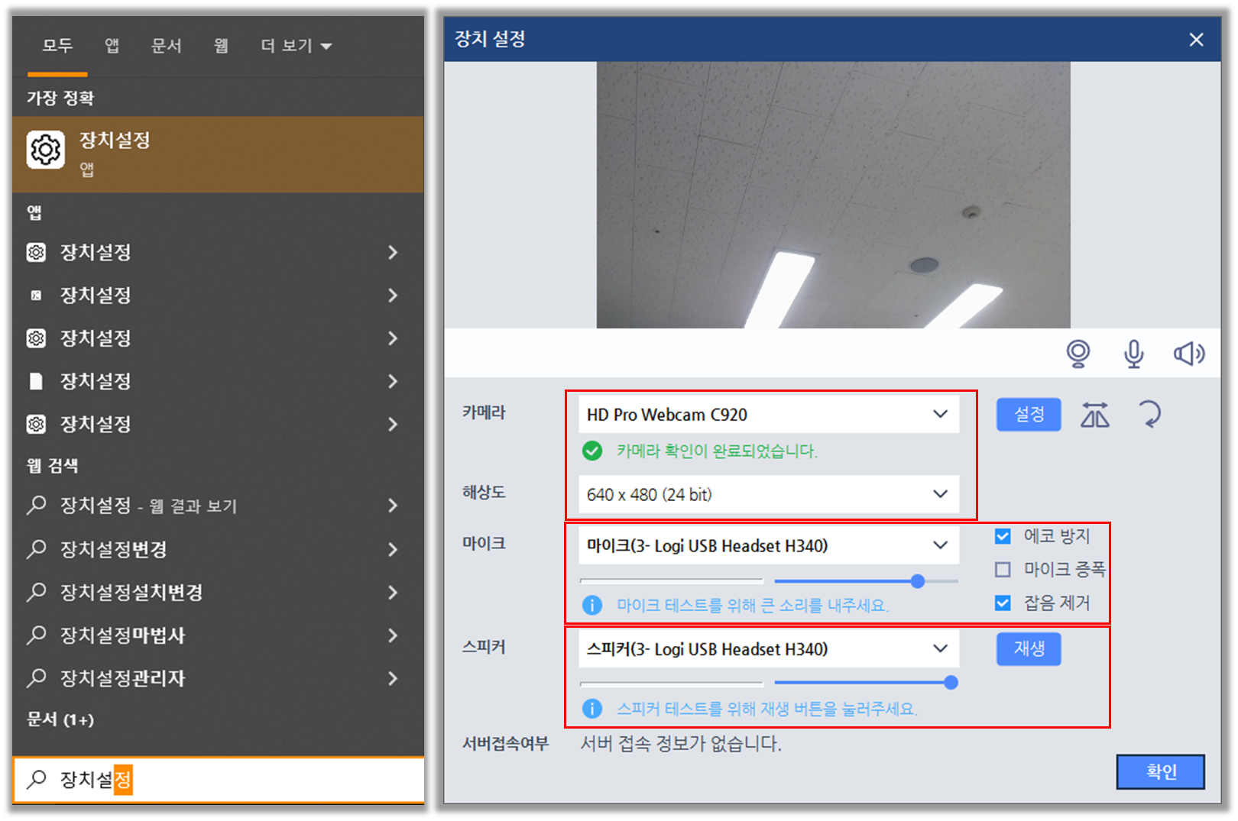Click the search text box containing 장치설정
Image resolution: width=1238 pixels, height=821 pixels.
218,780
